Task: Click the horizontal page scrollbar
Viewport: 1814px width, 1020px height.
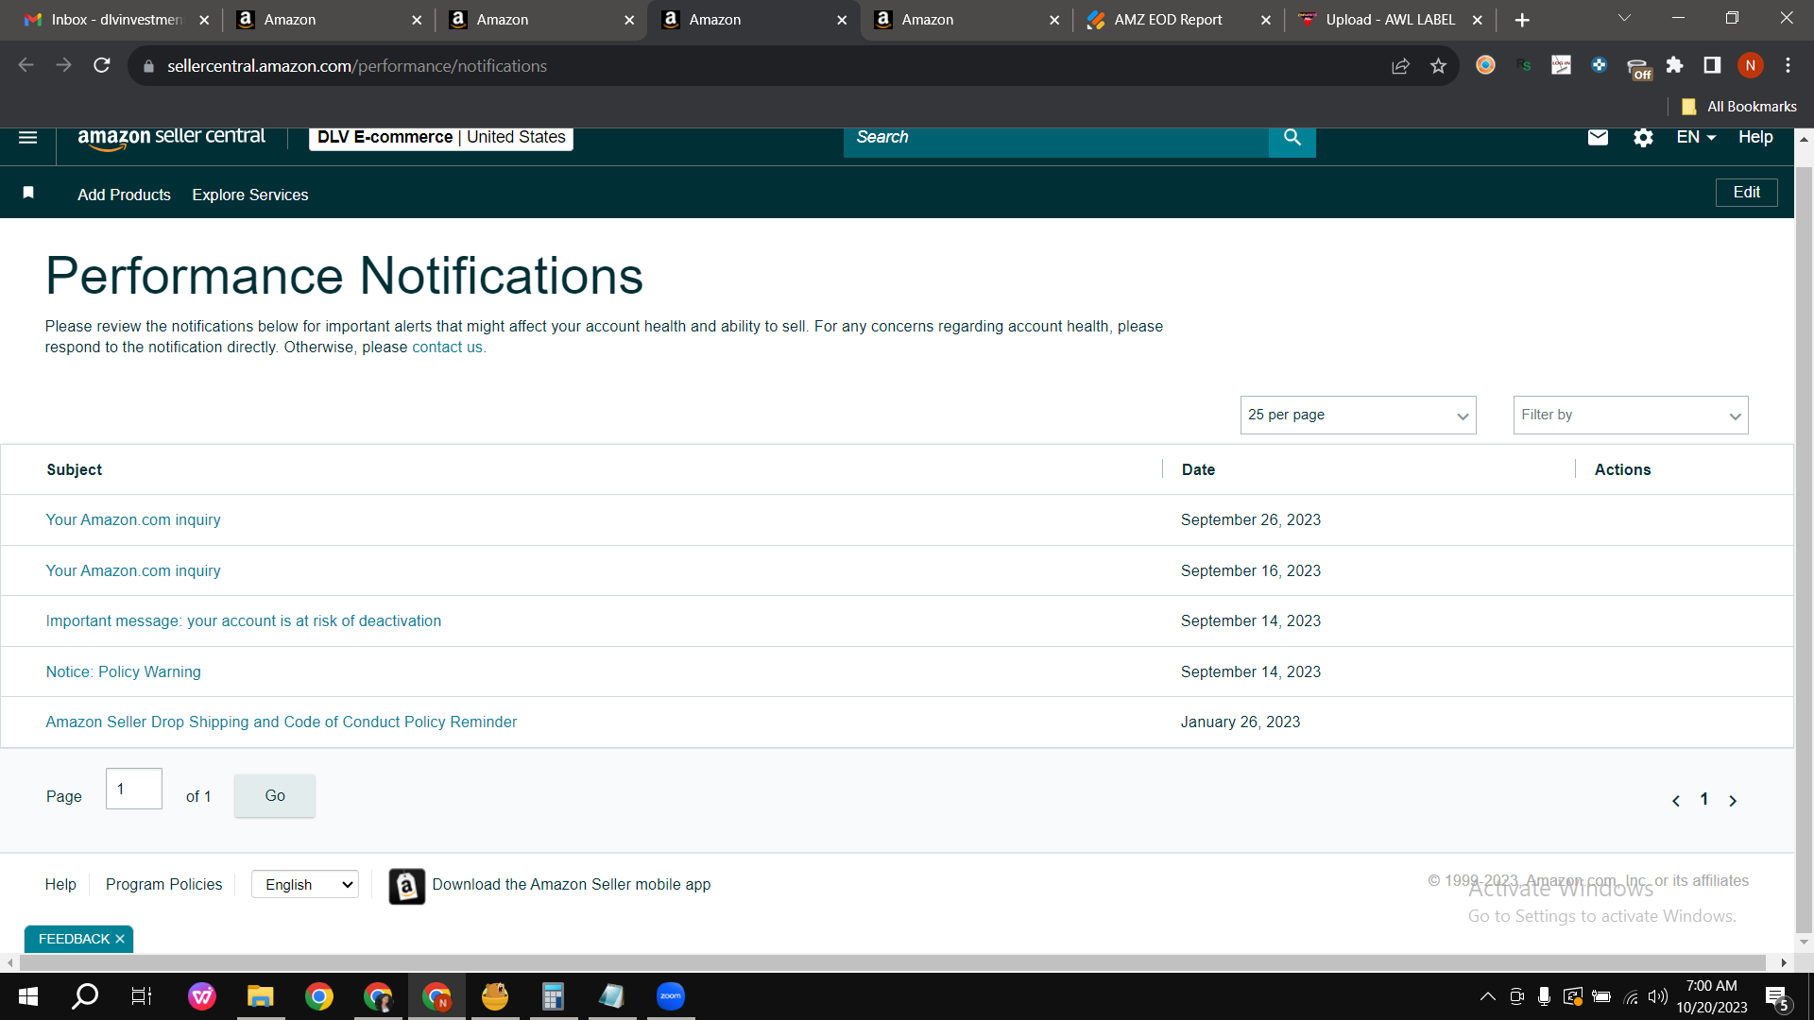Action: pyautogui.click(x=893, y=962)
